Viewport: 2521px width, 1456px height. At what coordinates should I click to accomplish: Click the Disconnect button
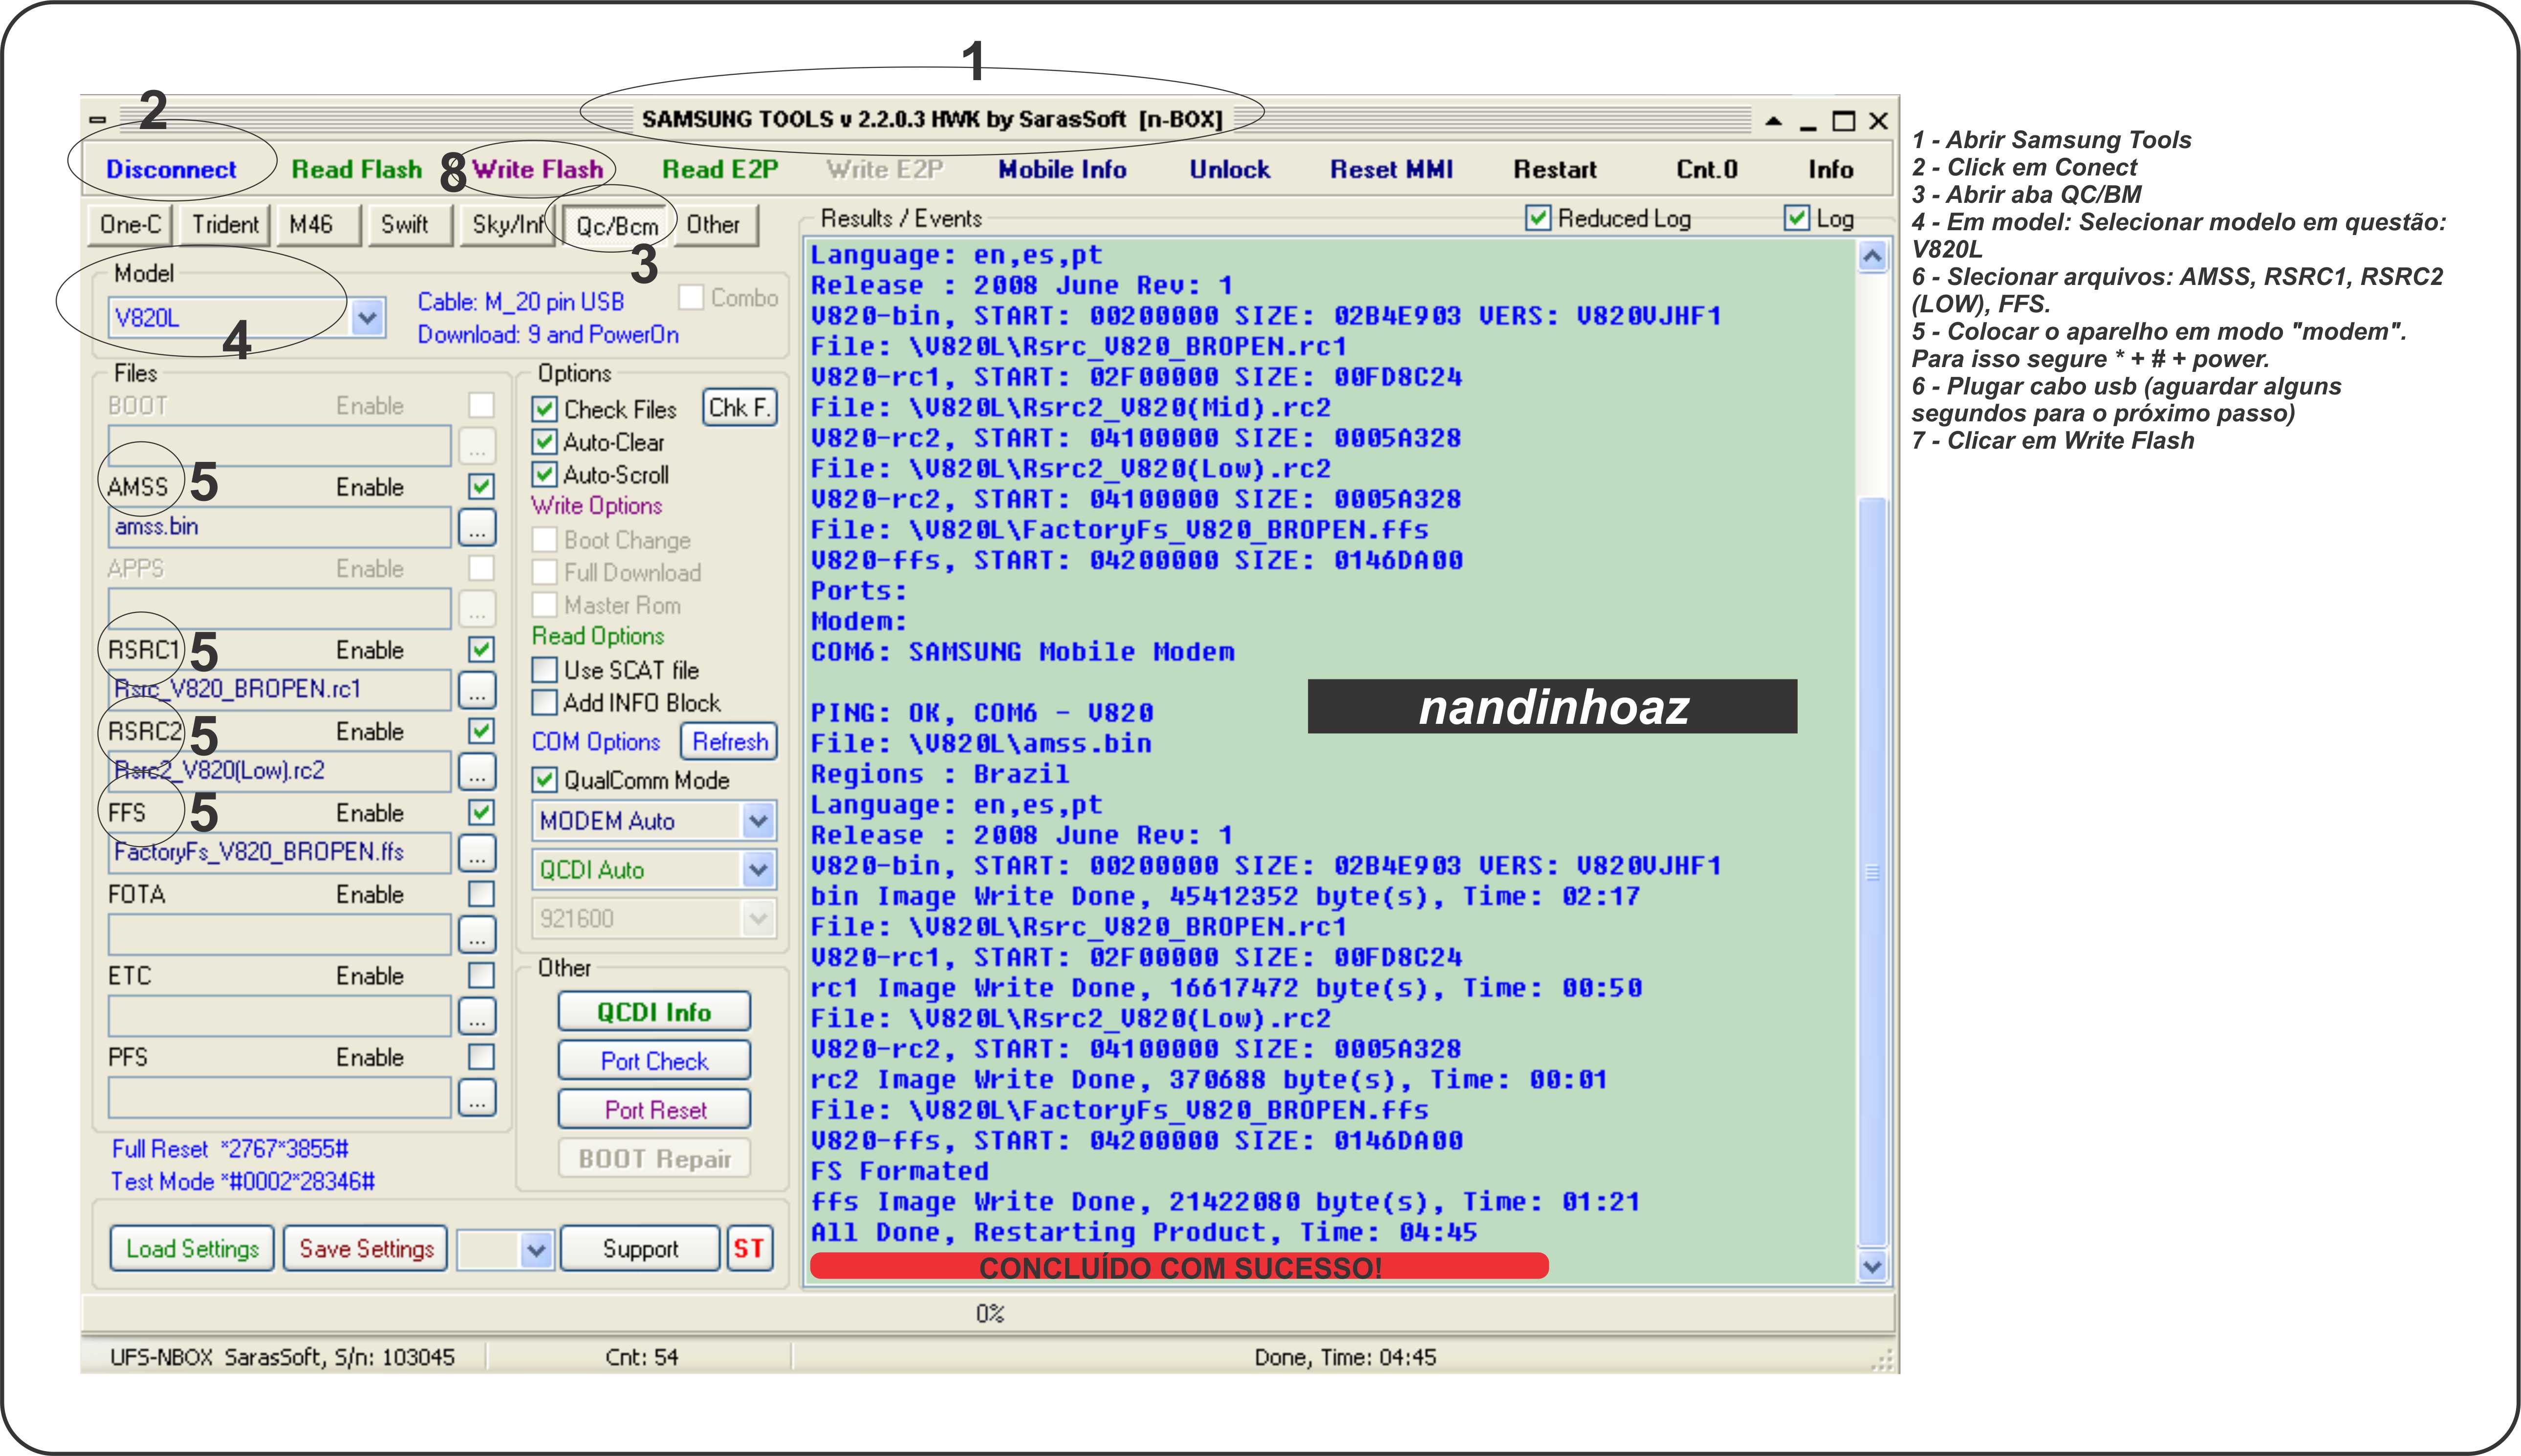point(171,169)
